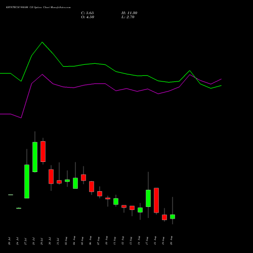Select the red candle for 06 Aug
This screenshot has height=253, width=253.
point(92,187)
